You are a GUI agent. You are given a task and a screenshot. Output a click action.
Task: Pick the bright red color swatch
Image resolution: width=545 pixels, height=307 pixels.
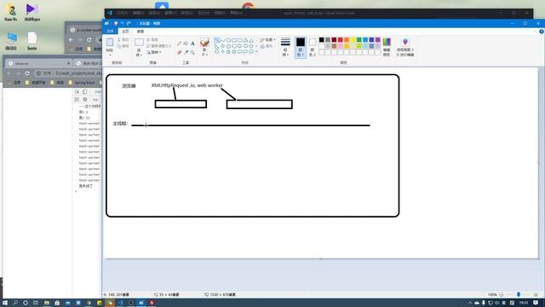point(341,40)
